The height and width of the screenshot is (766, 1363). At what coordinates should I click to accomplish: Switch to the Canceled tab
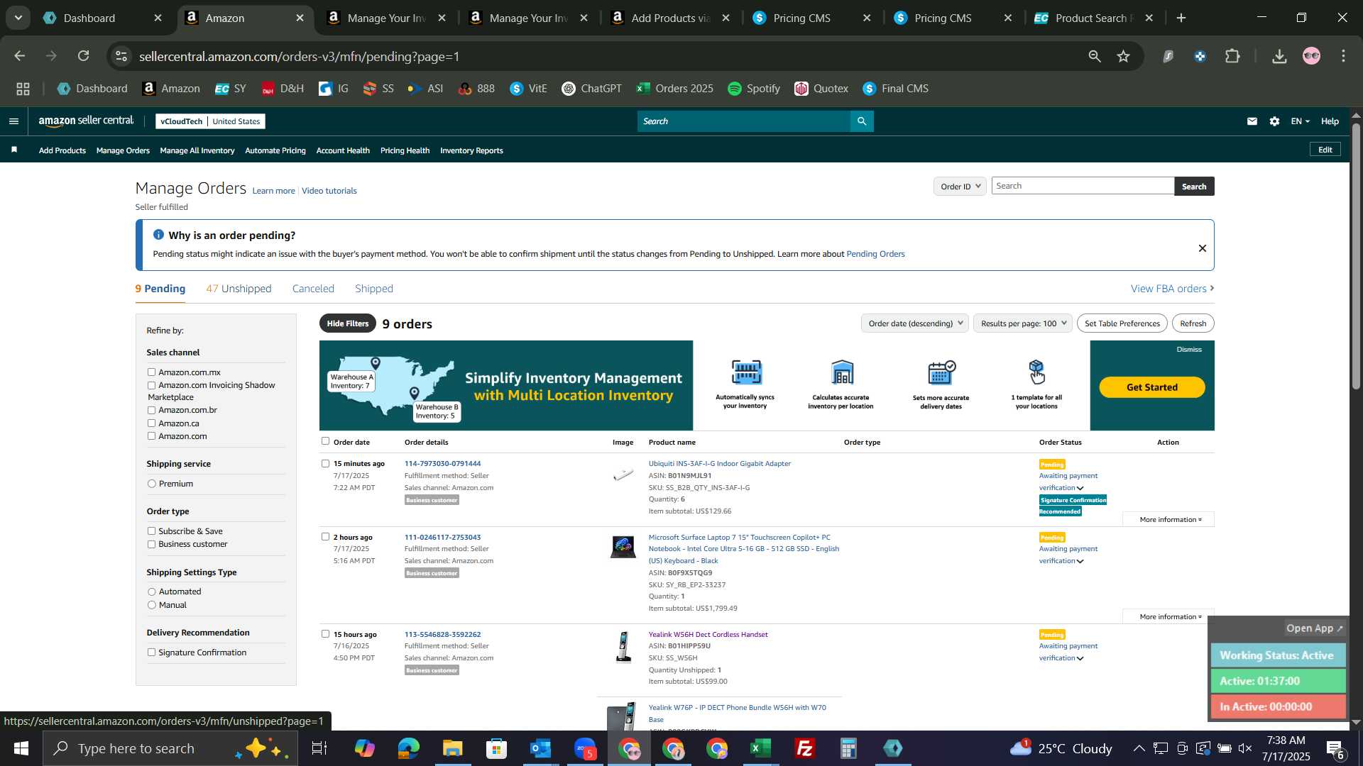coord(313,289)
